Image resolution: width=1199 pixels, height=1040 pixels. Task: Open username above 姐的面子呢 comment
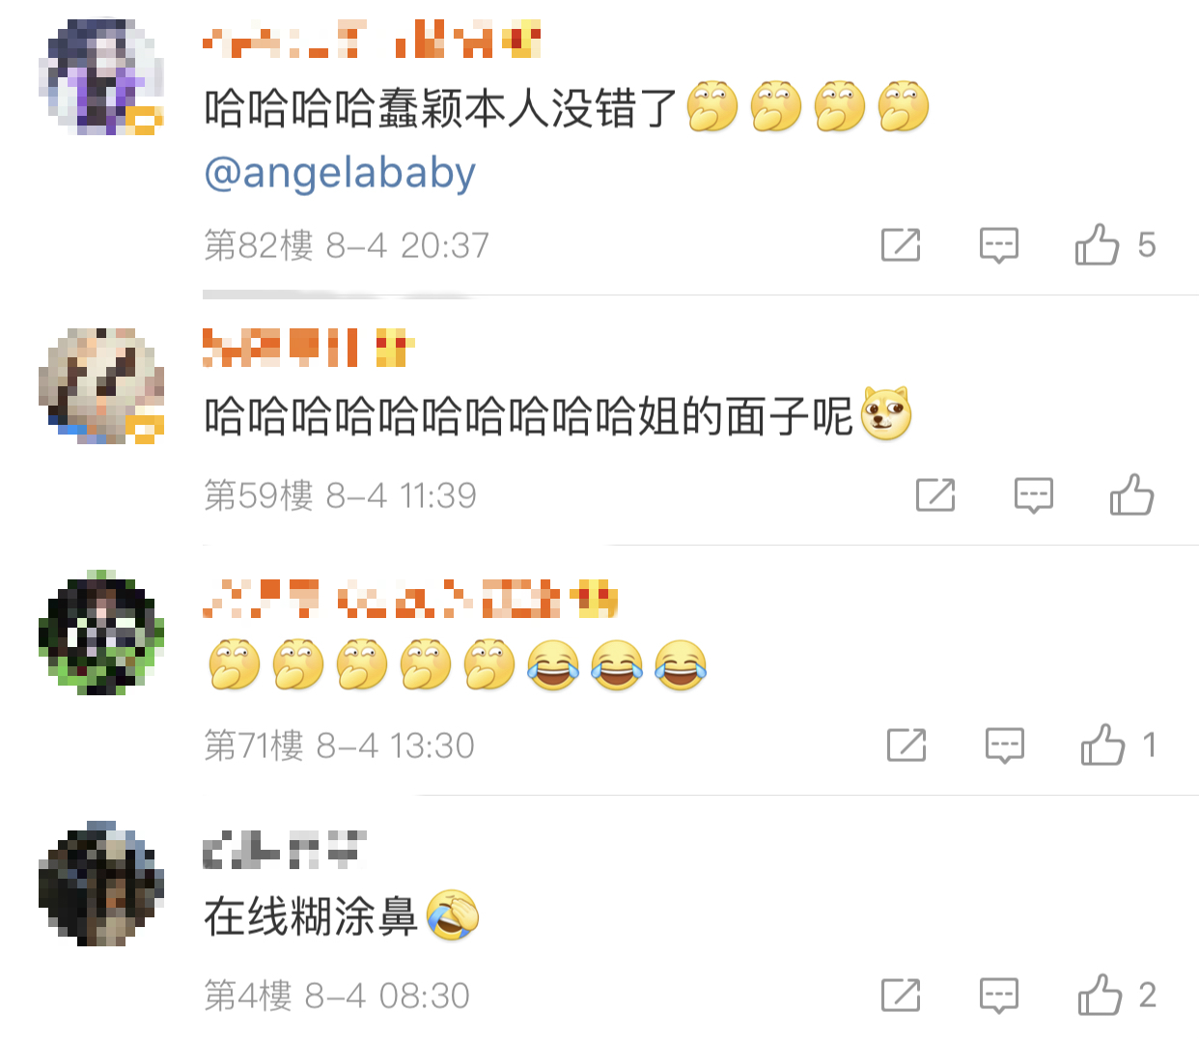pos(309,347)
